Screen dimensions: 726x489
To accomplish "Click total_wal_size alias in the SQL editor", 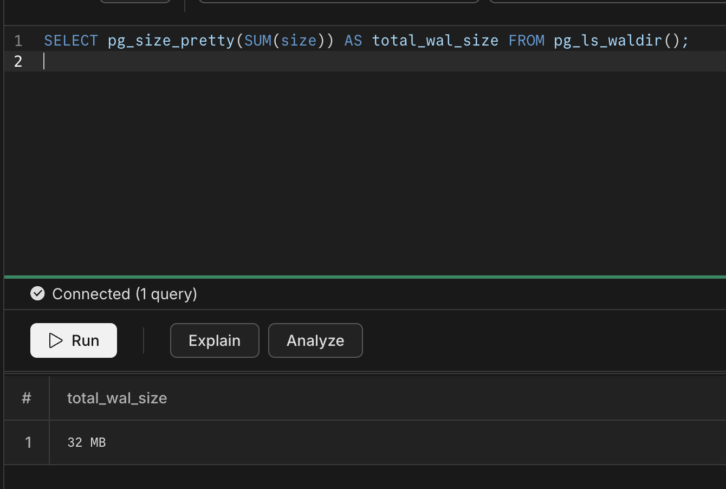I will coord(435,41).
